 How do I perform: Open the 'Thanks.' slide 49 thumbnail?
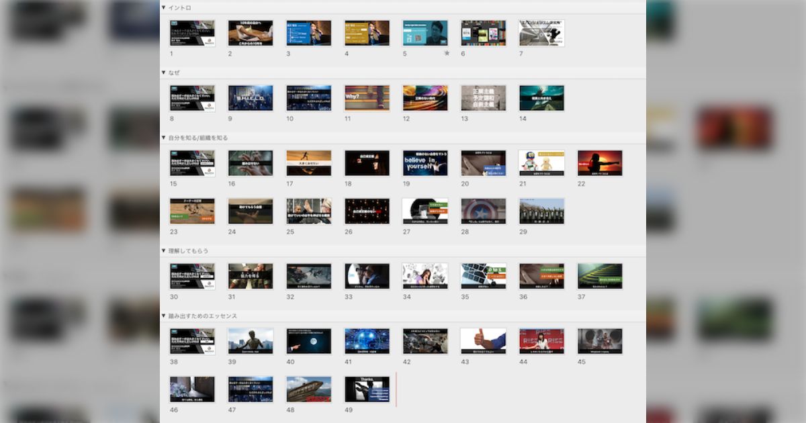[367, 389]
